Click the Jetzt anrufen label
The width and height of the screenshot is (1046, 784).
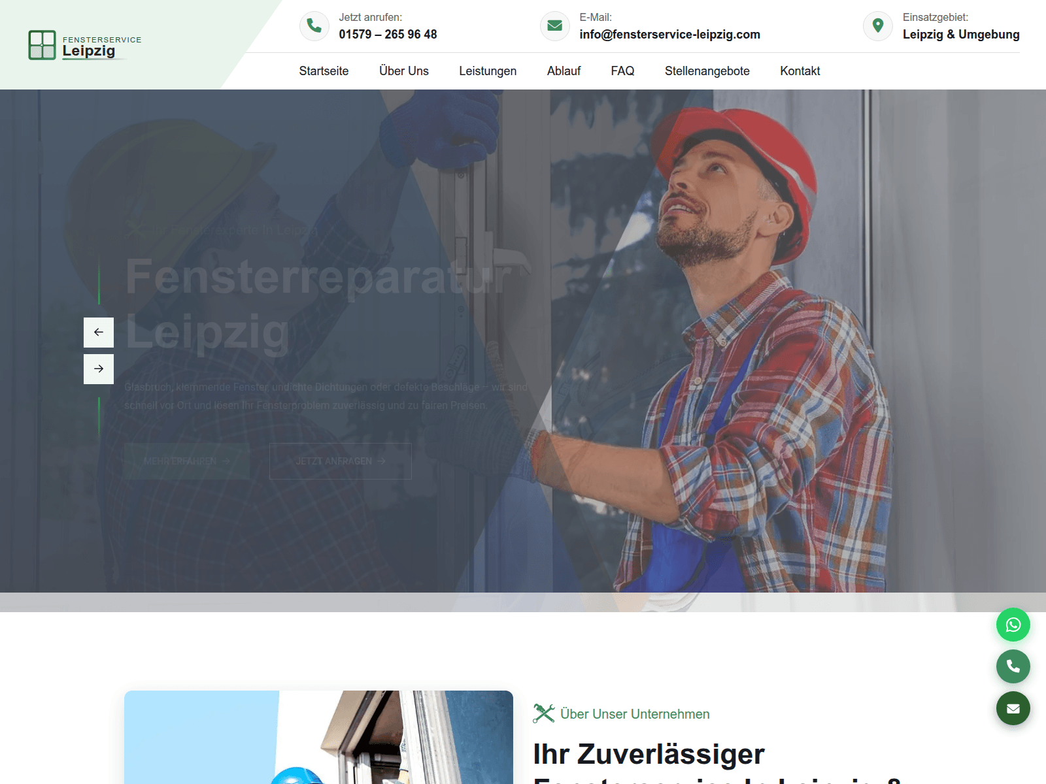point(370,18)
